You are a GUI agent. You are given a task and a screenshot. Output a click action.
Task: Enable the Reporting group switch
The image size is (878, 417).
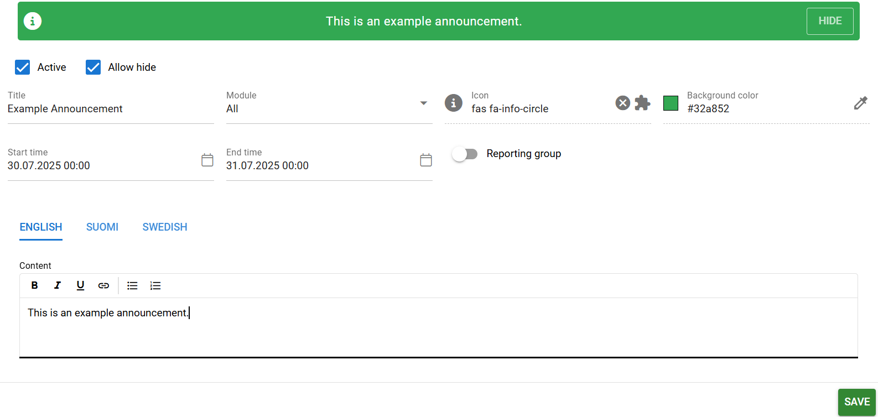pos(465,154)
